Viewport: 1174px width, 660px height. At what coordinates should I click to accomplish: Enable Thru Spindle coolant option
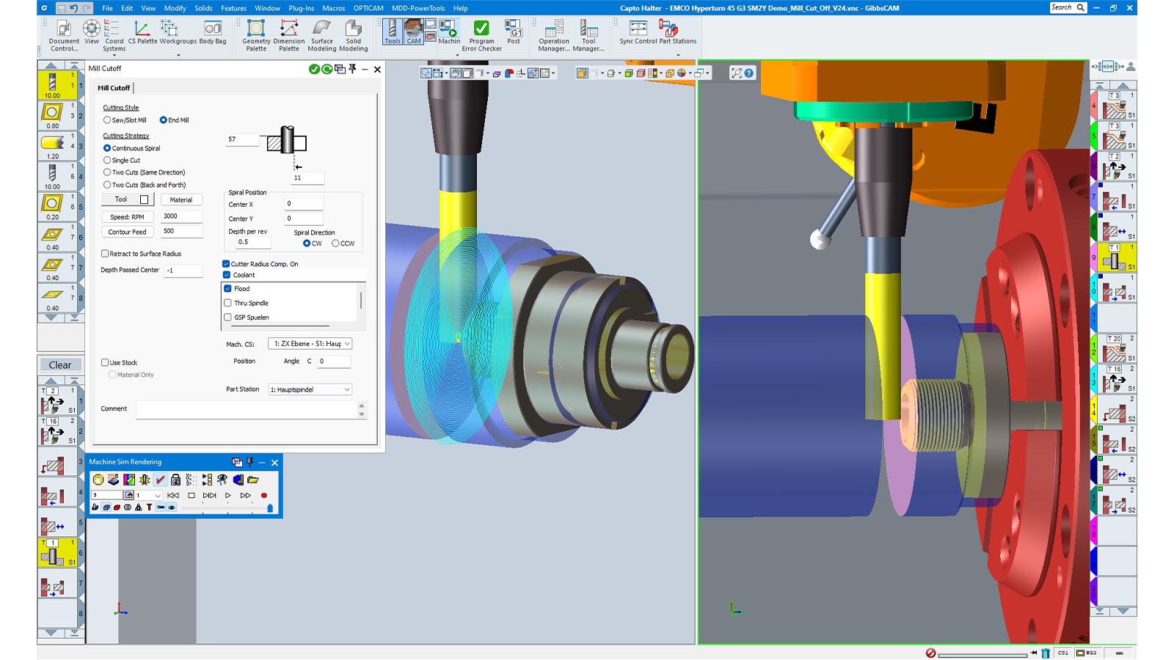pyautogui.click(x=227, y=303)
